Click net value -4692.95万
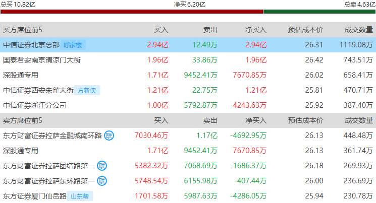This screenshot has height=203, width=376. pyautogui.click(x=248, y=136)
